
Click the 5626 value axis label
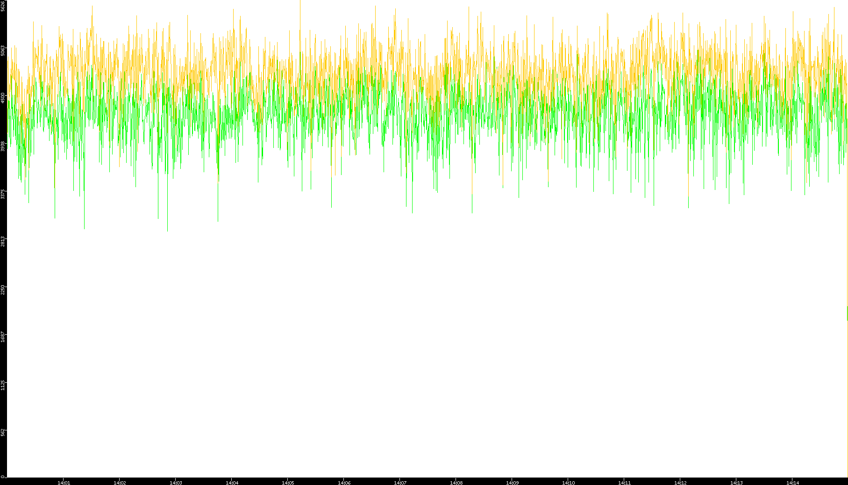coord(3,6)
